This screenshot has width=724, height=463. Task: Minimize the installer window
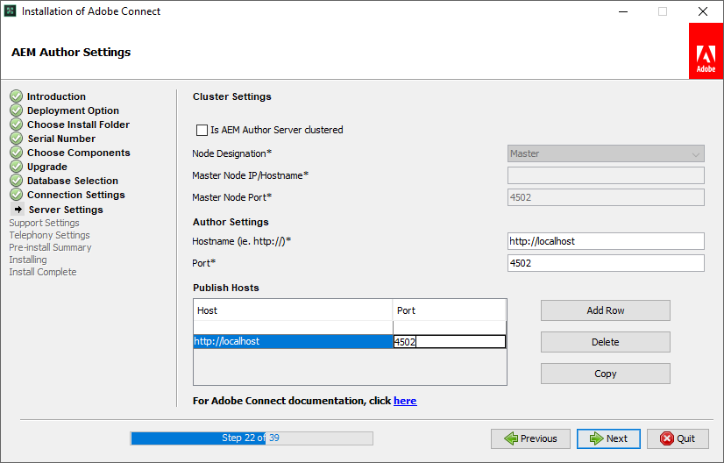(x=623, y=11)
